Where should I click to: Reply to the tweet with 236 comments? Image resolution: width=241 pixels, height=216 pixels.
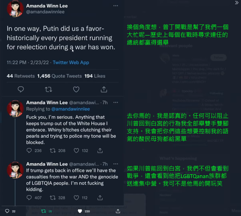pos(29,150)
